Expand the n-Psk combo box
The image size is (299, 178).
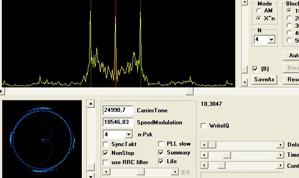pyautogui.click(x=129, y=135)
